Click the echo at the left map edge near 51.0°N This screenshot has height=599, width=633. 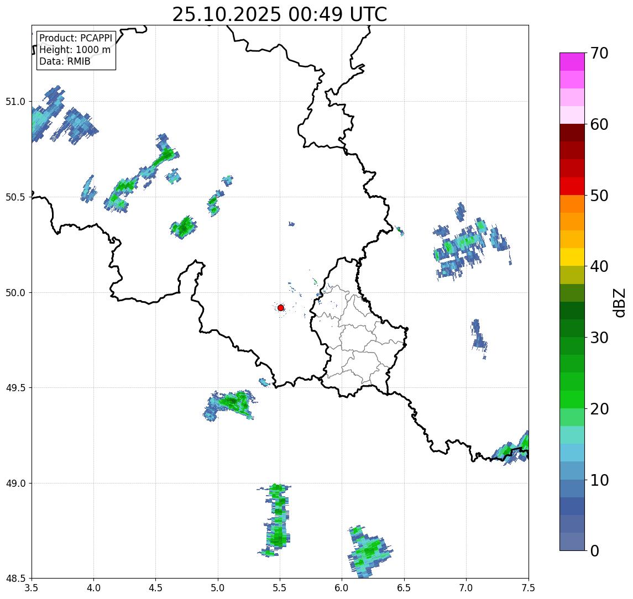(x=48, y=114)
